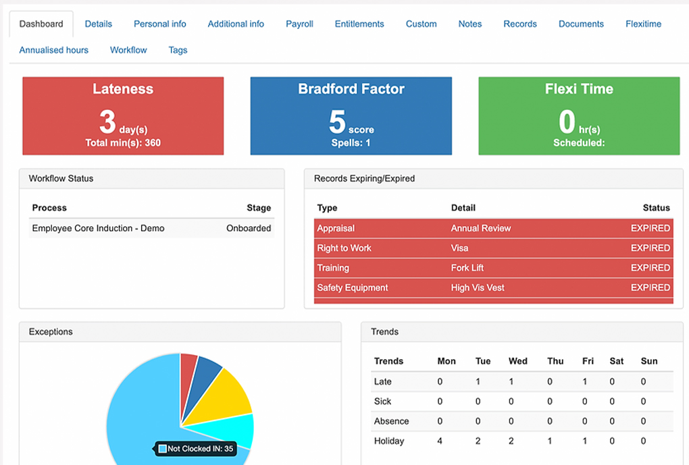The width and height of the screenshot is (689, 465).
Task: Click the Absence row label in Trends
Action: click(392, 421)
